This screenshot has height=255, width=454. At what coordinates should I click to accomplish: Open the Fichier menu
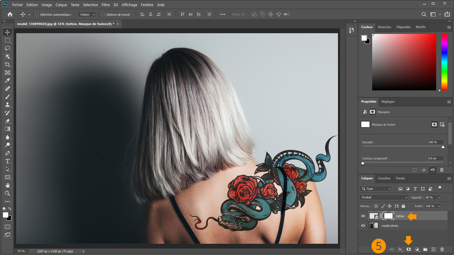[x=17, y=5]
